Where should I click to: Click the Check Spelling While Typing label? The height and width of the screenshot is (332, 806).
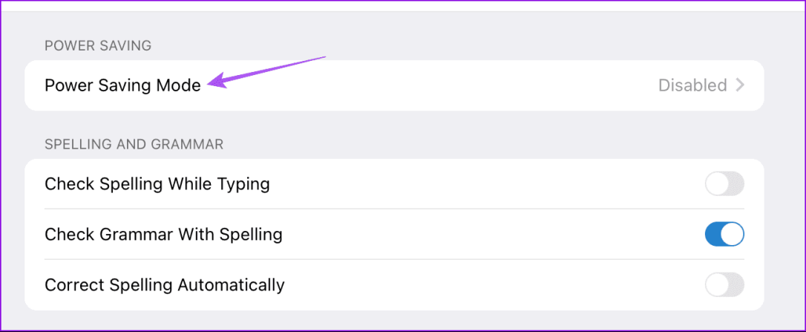pyautogui.click(x=157, y=183)
